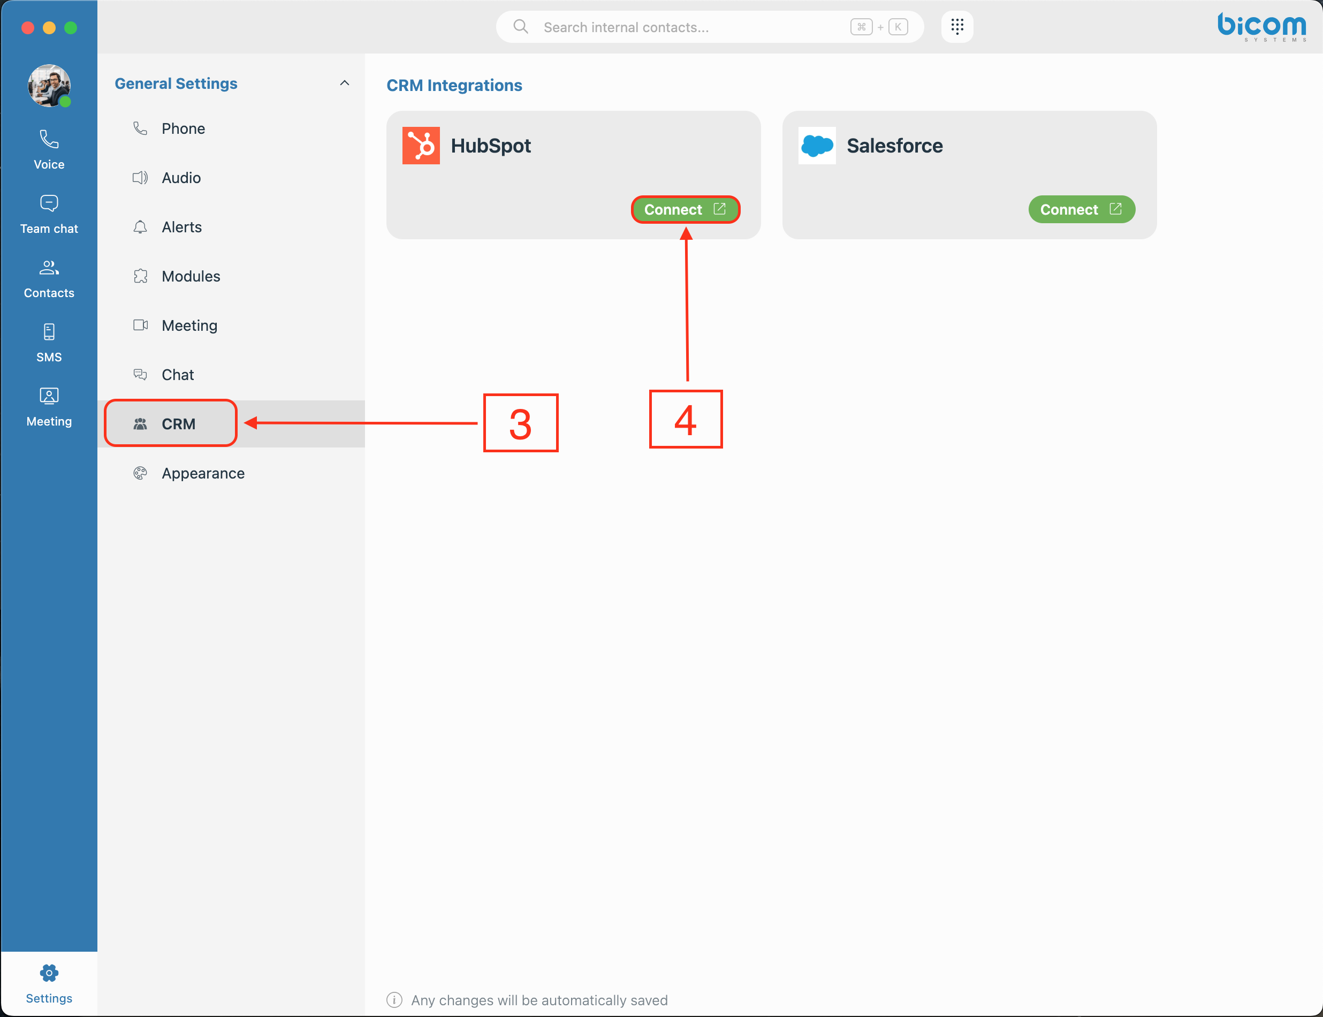Minimize the window with the yellow button
Viewport: 1323px width, 1017px height.
49,27
